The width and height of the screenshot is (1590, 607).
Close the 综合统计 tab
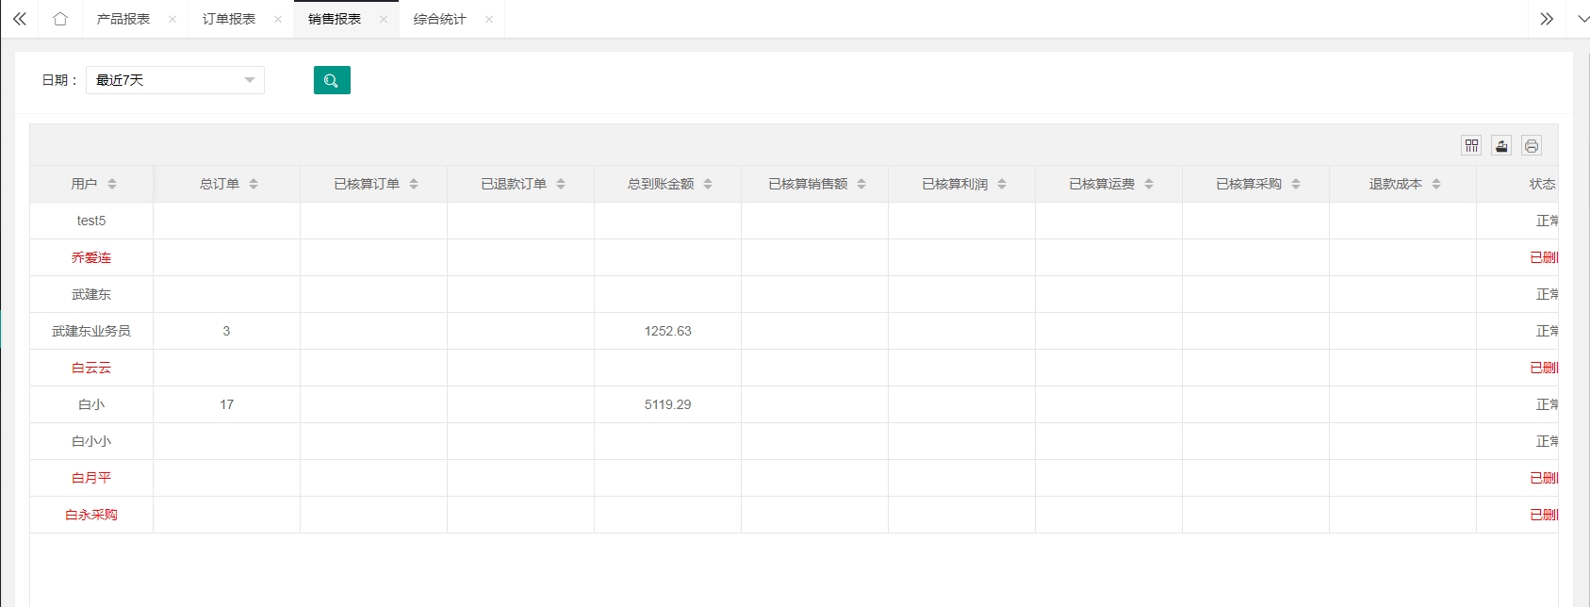pyautogui.click(x=489, y=19)
